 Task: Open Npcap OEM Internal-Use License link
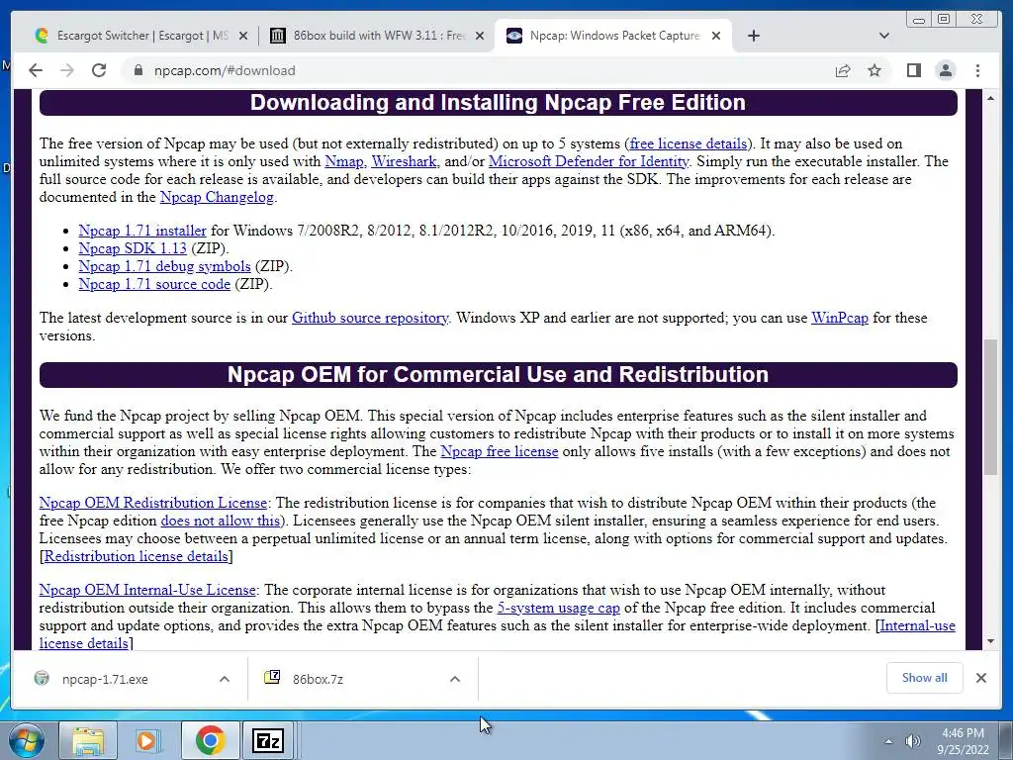click(147, 590)
